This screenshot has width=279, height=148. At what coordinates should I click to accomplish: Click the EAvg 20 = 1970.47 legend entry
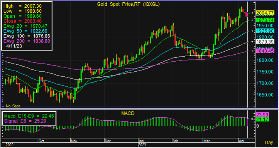click(25, 26)
